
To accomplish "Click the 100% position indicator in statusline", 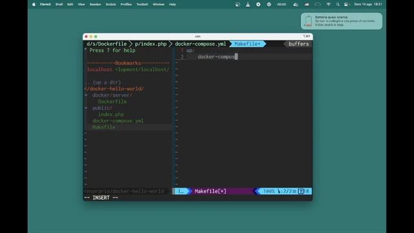I will tap(269, 192).
